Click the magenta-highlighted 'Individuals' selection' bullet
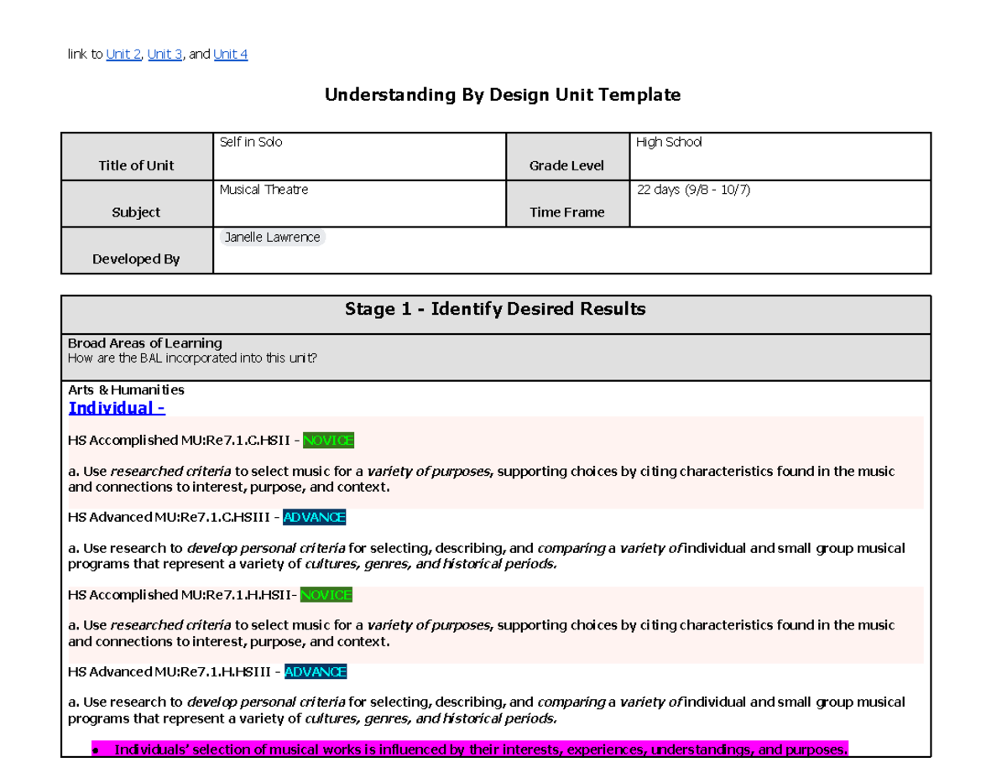1007x778 pixels. [x=470, y=749]
